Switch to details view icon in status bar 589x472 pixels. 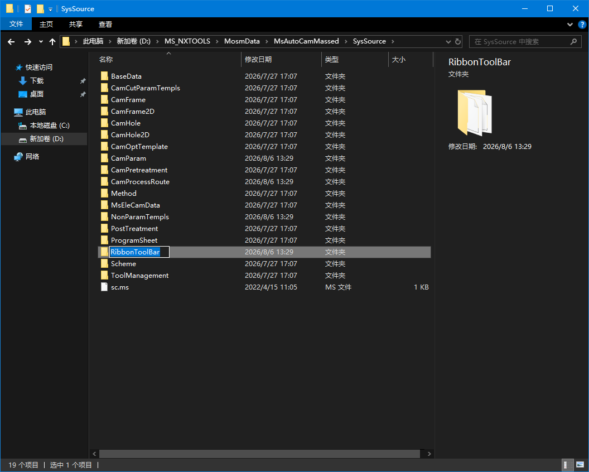coord(568,465)
